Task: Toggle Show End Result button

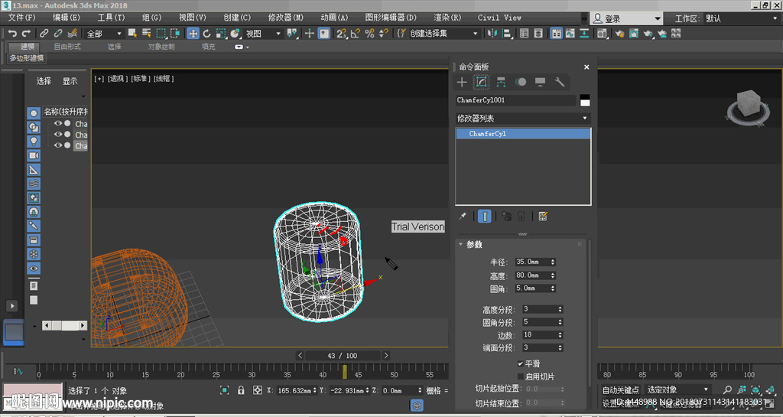Action: (484, 217)
